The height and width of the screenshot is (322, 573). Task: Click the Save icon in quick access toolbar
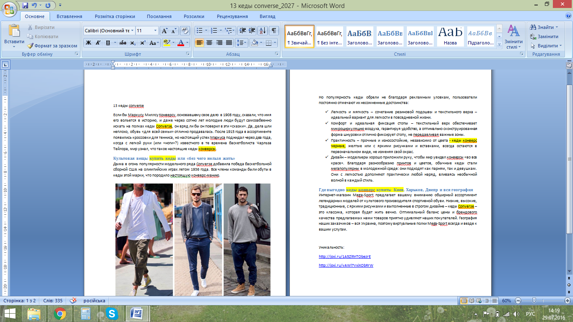(25, 5)
